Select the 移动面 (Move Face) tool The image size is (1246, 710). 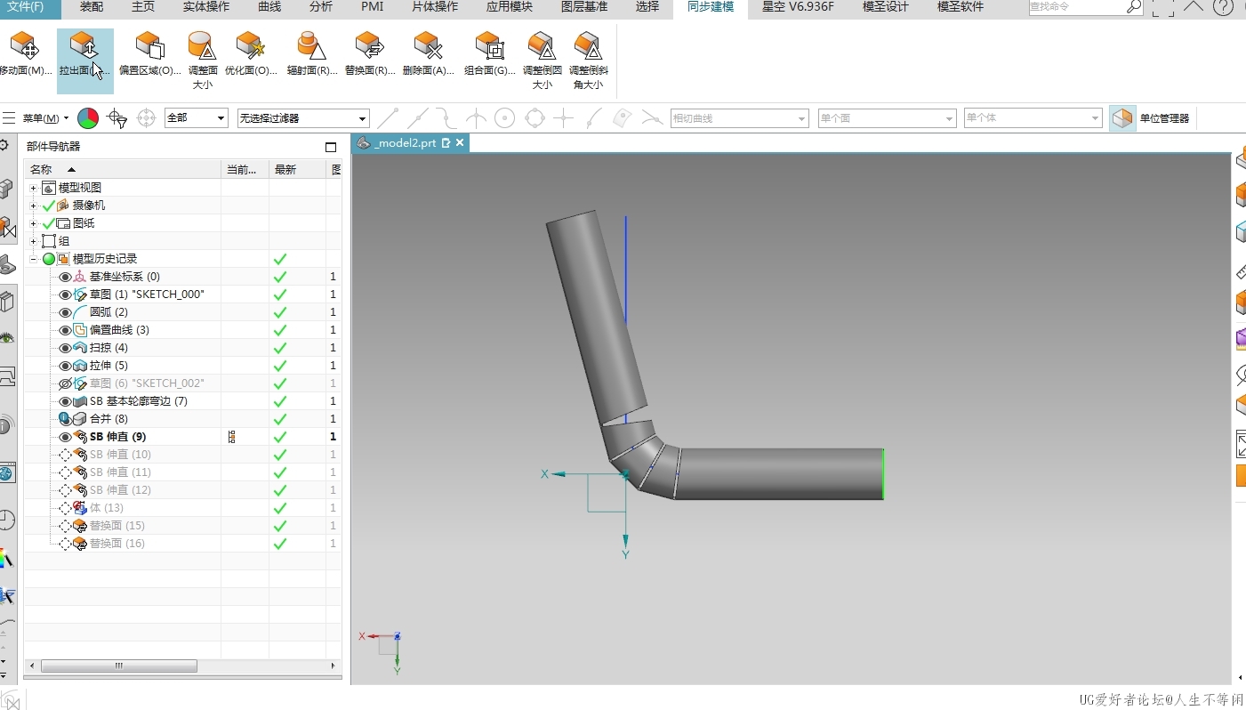pos(25,55)
